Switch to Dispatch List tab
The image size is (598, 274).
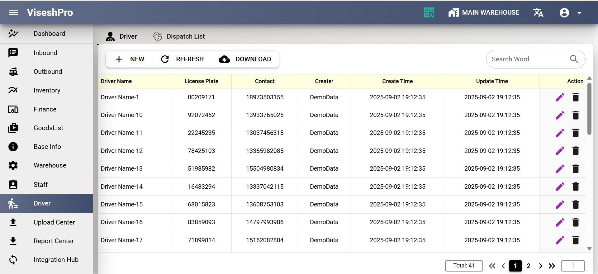pyautogui.click(x=179, y=36)
